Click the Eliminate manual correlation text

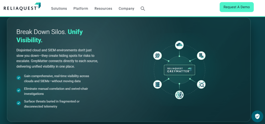[x=56, y=91]
